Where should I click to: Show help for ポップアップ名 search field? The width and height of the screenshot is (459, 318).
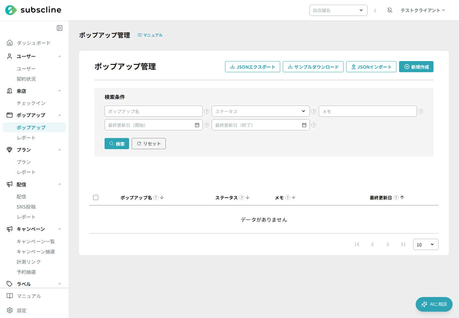coord(207,111)
